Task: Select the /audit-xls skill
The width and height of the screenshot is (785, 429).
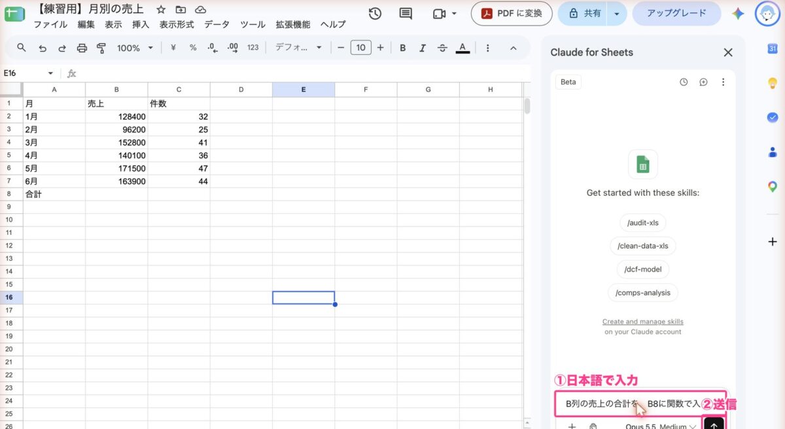Action: 643,222
